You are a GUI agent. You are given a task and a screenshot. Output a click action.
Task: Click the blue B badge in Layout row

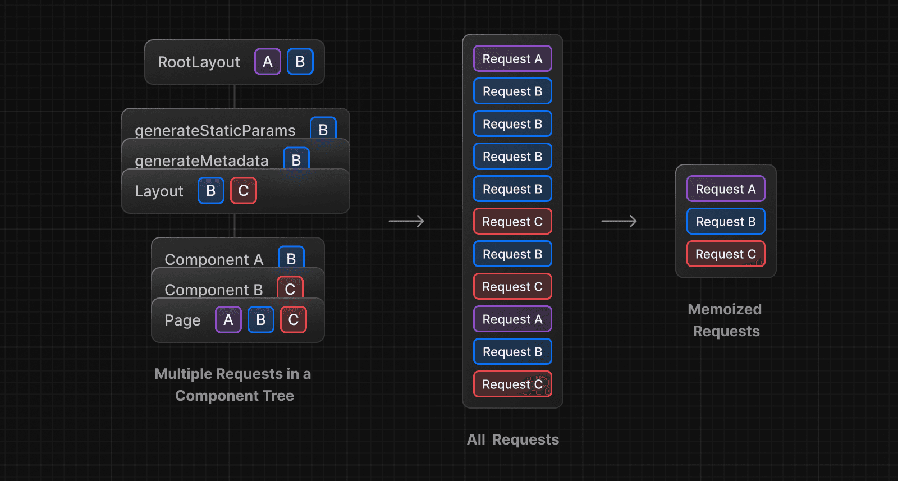(210, 191)
